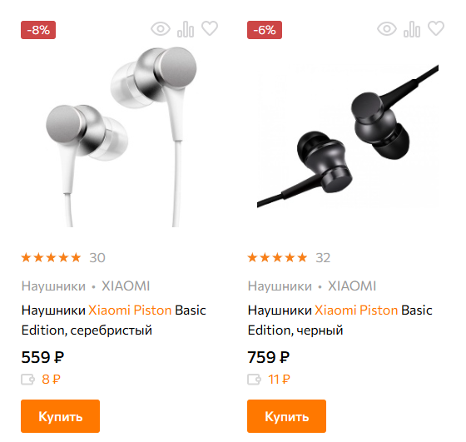Open XIAOMI brand link under black earphones
Viewport: 466px width, 442px height.
click(352, 286)
